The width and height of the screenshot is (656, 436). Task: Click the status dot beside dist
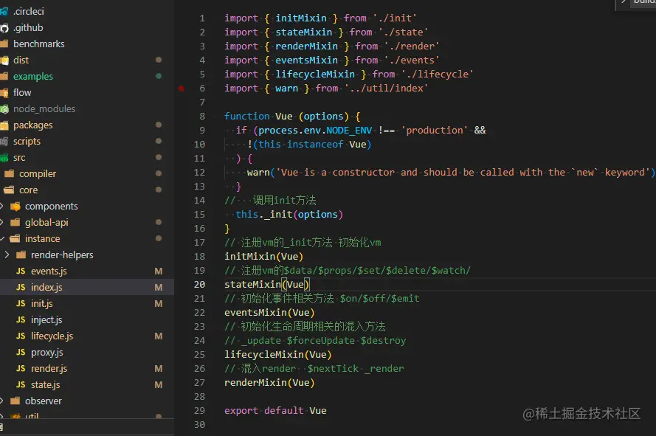pos(159,60)
